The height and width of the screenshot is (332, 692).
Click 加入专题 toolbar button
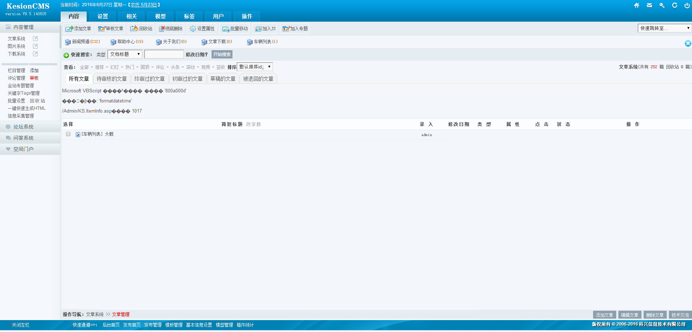295,29
